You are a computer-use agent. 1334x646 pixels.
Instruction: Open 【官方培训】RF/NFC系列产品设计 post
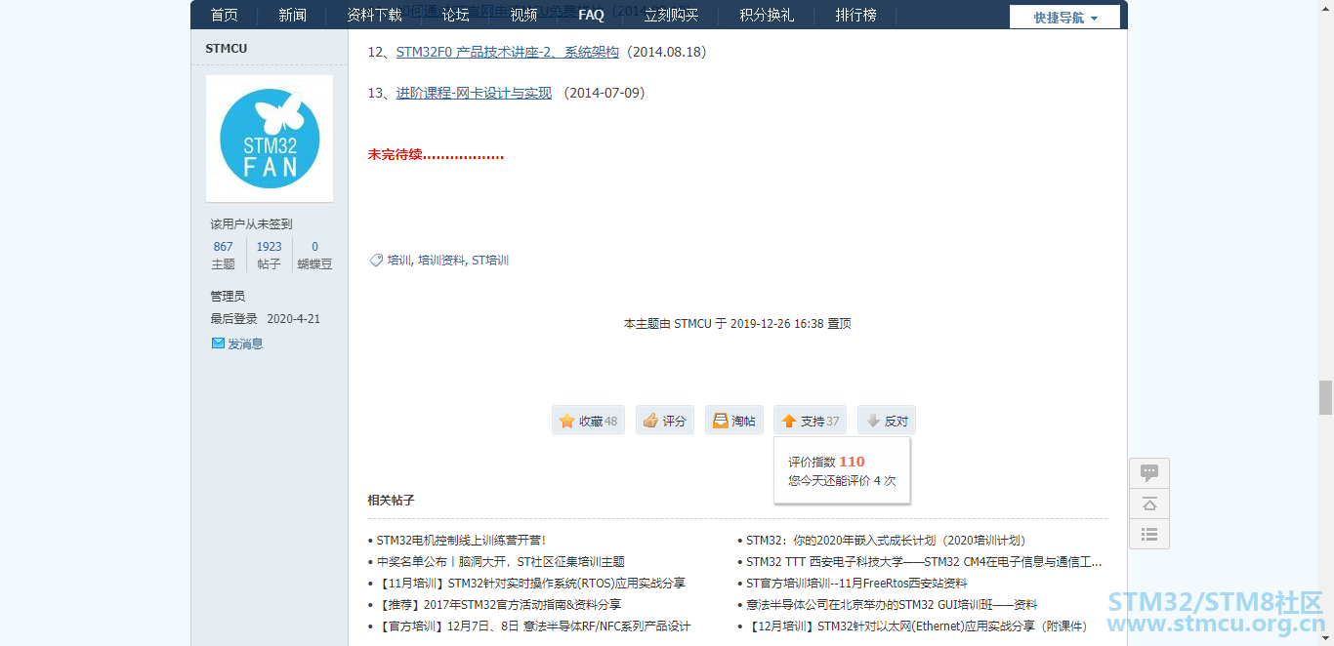coord(533,626)
